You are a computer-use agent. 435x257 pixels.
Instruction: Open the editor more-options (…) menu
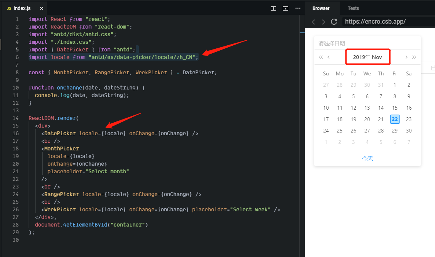tap(298, 8)
